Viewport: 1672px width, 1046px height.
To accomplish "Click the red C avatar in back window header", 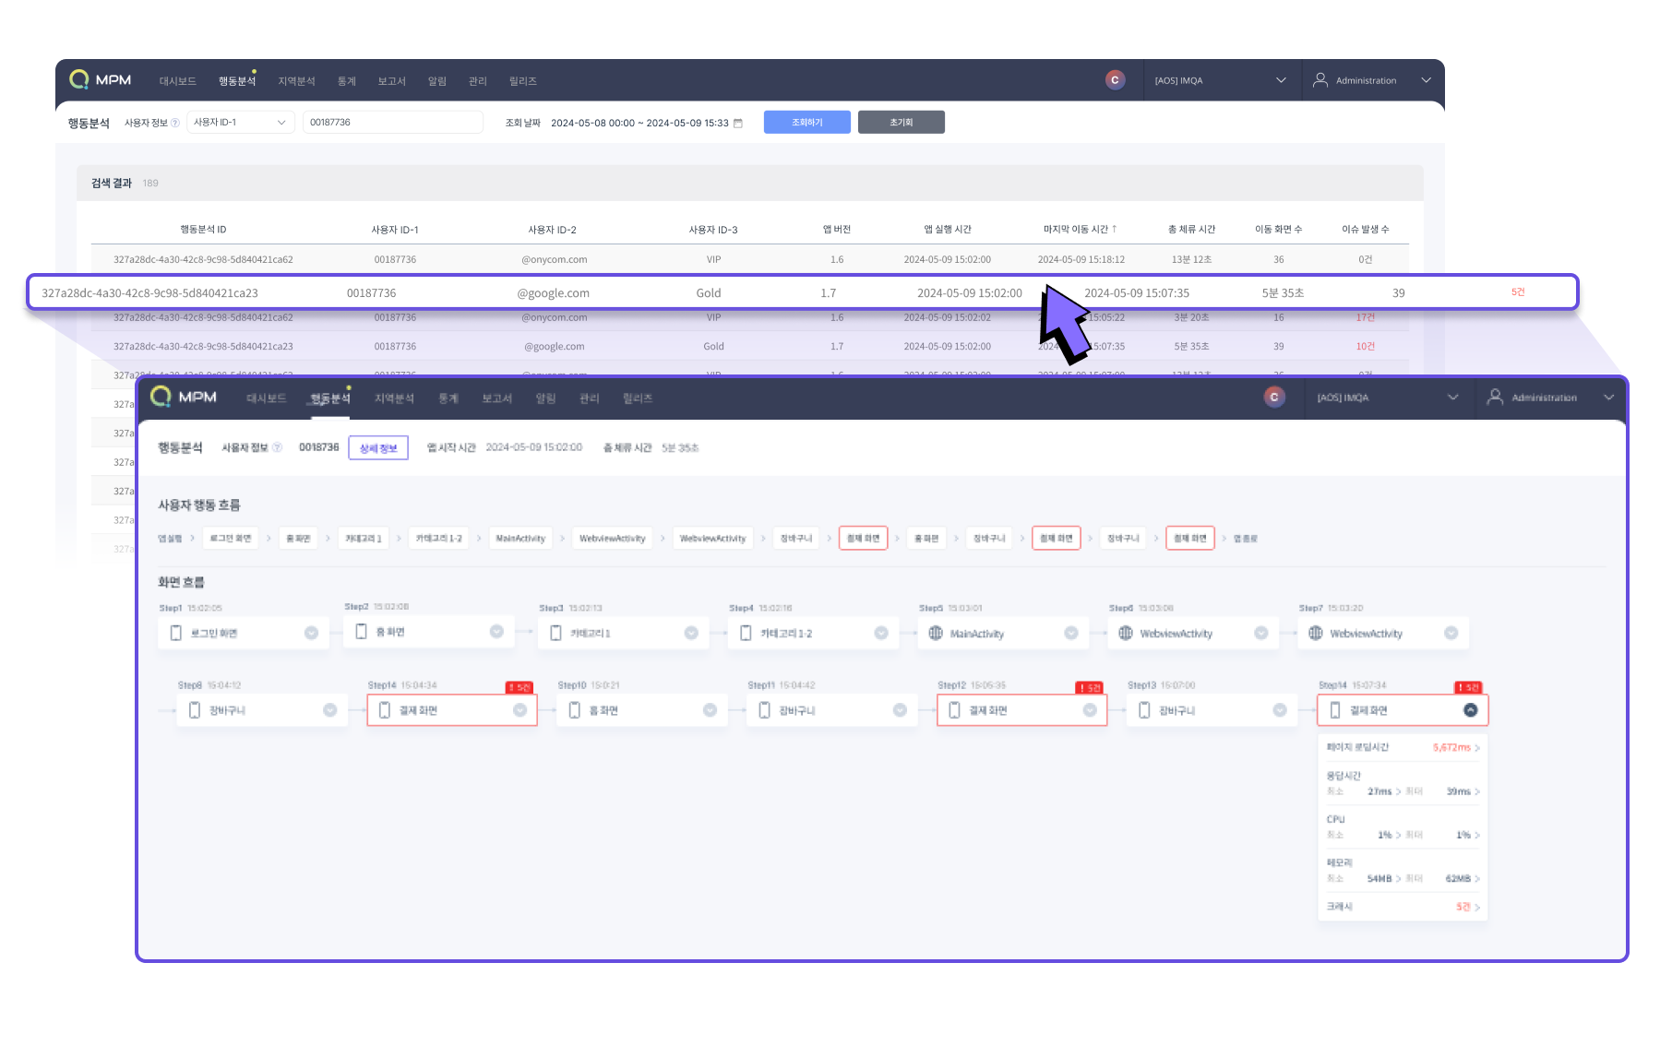I will click(x=1115, y=80).
